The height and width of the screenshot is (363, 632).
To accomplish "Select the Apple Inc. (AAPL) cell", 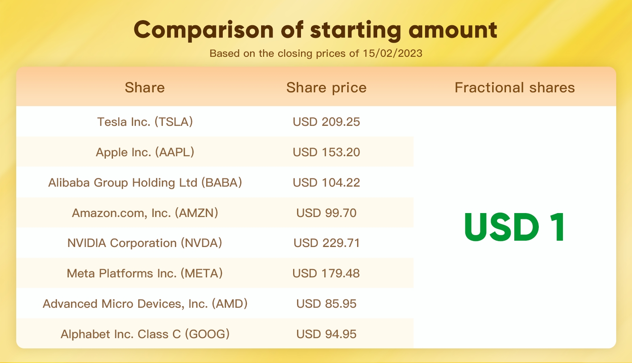I will pos(145,152).
